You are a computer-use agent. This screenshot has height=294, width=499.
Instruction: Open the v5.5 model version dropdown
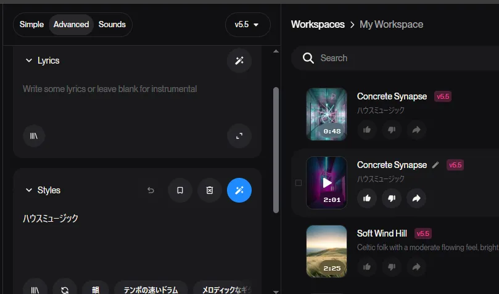pos(247,25)
